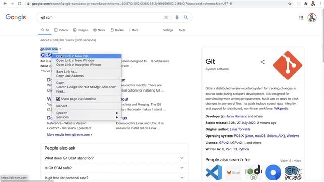Click the git-scm.com result URL
This screenshot has width=324, height=182.
pos(49,49)
